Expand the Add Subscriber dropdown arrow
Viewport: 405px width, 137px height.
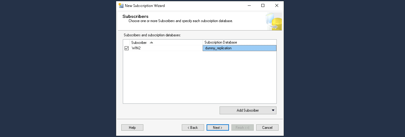pyautogui.click(x=273, y=110)
